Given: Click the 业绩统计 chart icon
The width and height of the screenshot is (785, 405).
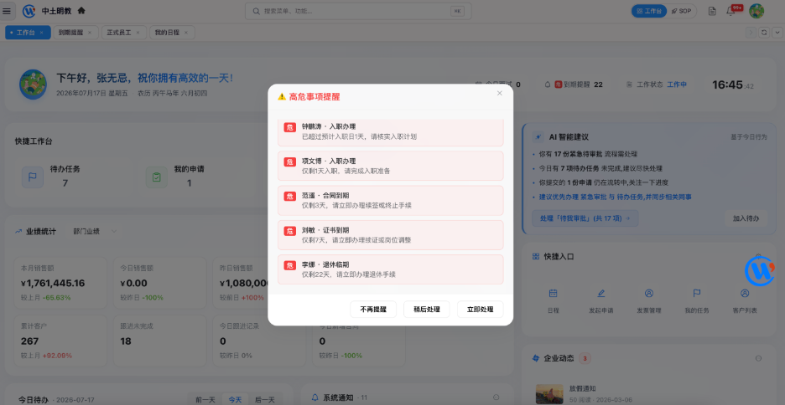Looking at the screenshot, I should click(x=18, y=231).
